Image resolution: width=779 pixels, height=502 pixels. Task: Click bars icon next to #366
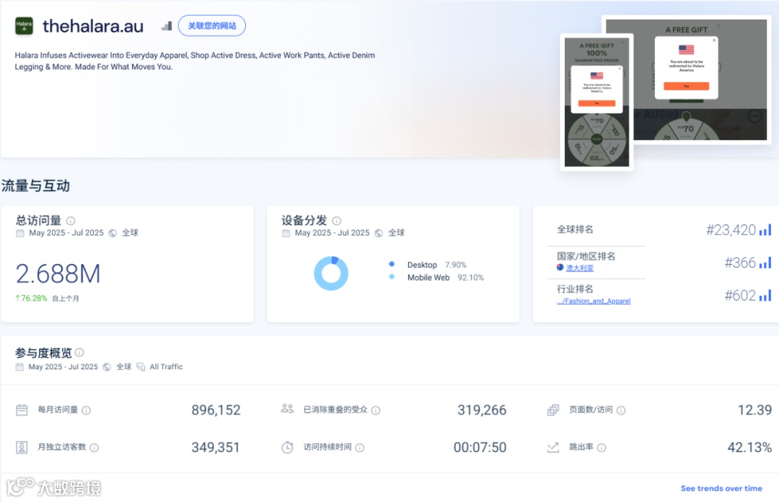765,263
